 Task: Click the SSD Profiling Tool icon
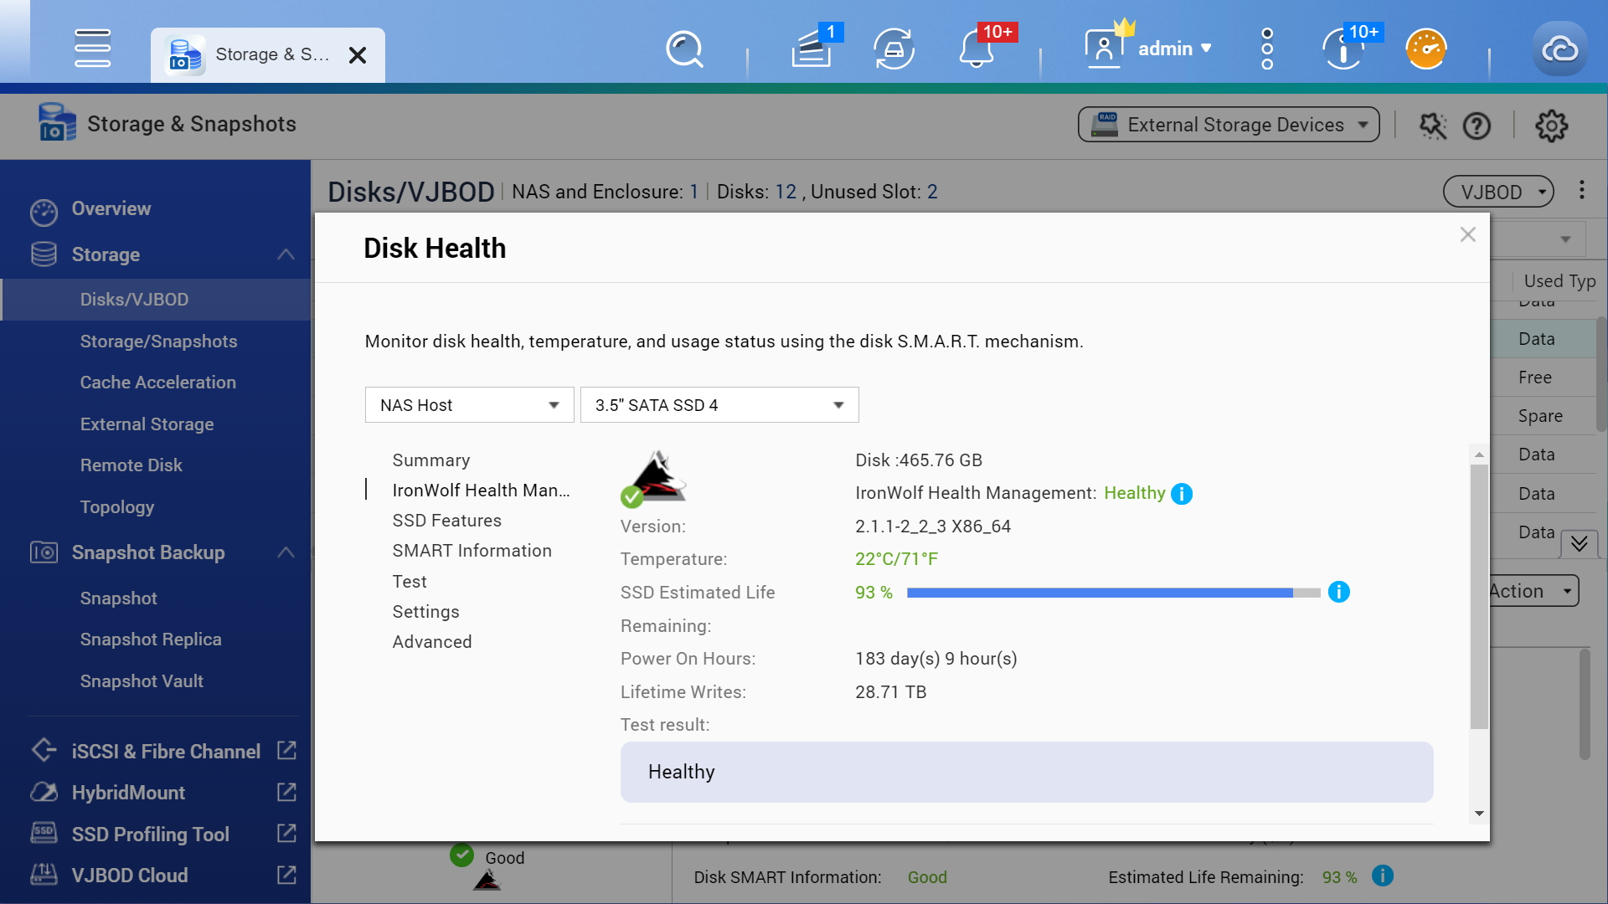[42, 834]
